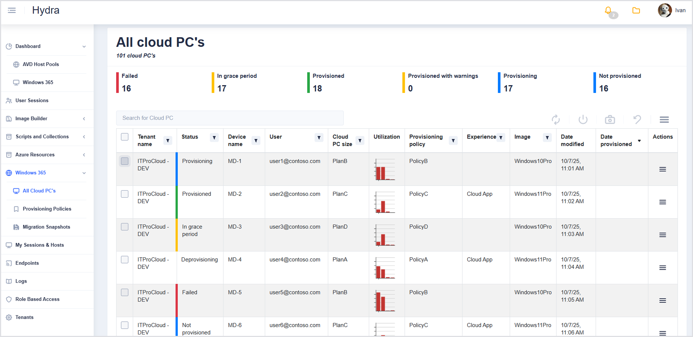Open Provisioning Policies in the sidebar
The width and height of the screenshot is (693, 337).
47,209
